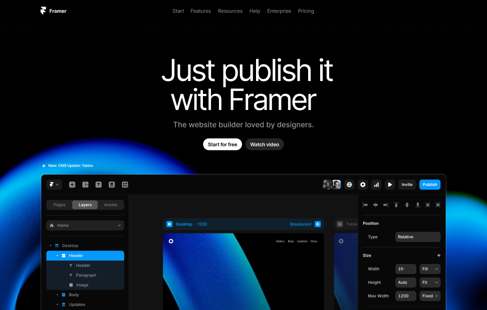Switch to the Layers tab
487x310 pixels.
point(85,205)
